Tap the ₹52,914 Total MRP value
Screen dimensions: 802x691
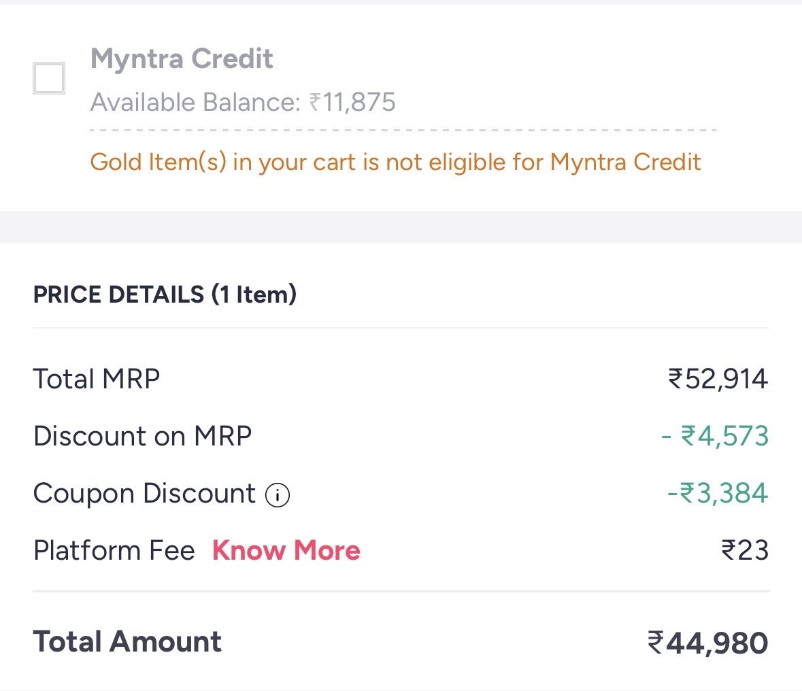pyautogui.click(x=718, y=379)
